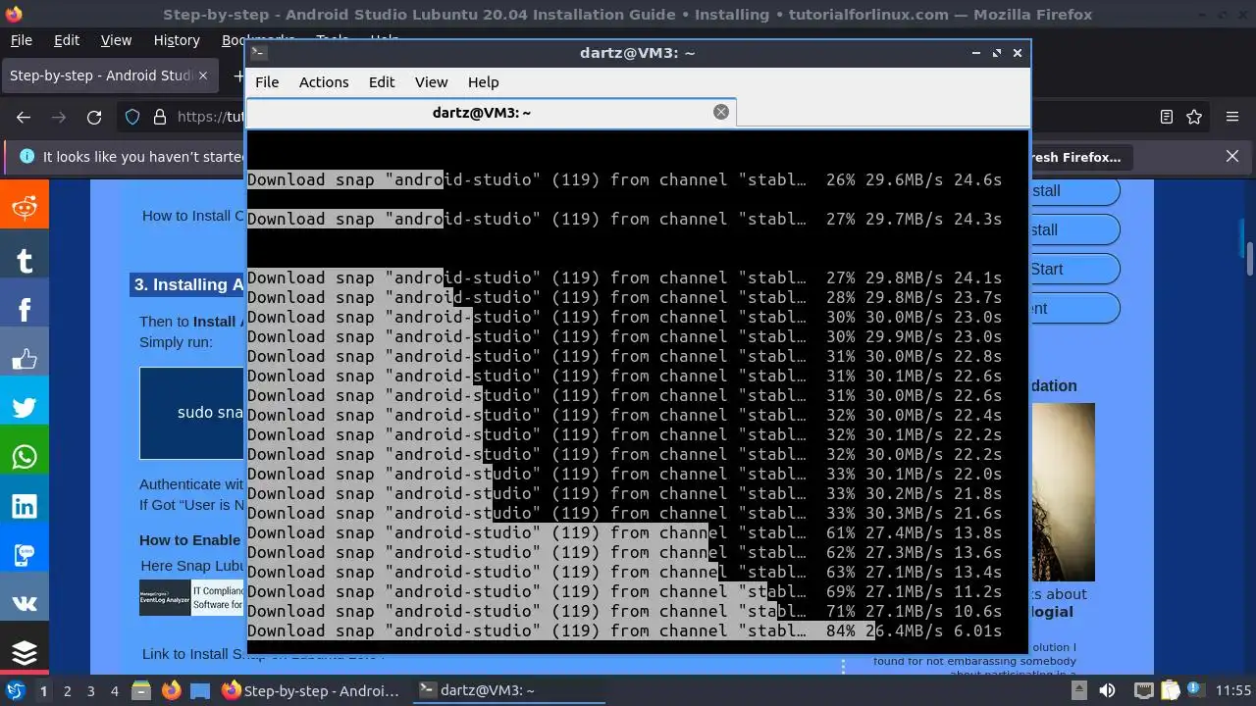This screenshot has height=706, width=1256.
Task: Click the ManageEngine EventLog Analyzer ad thumbnail
Action: 164,598
